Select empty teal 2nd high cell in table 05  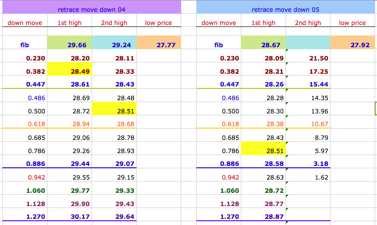point(308,43)
